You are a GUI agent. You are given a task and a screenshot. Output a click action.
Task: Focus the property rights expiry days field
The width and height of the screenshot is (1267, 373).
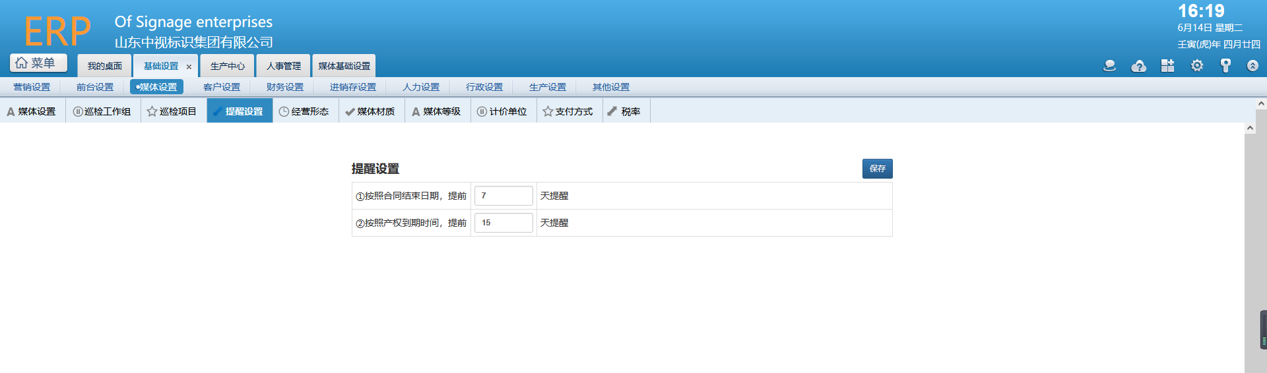[x=504, y=223]
